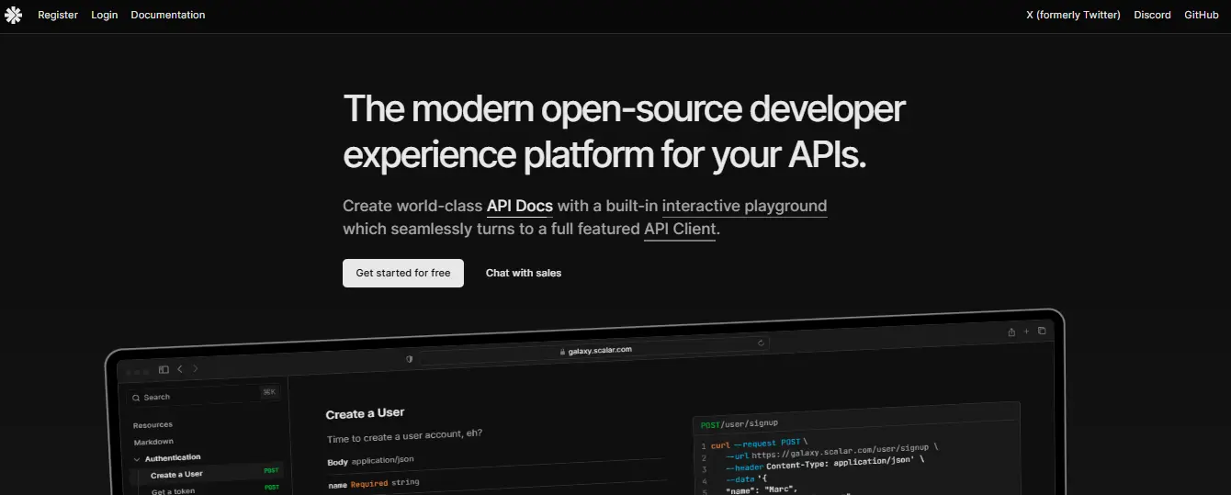
Task: Open the Register page
Action: [x=58, y=15]
